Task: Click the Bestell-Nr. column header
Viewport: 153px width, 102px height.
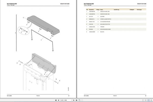Action: pos(92,10)
